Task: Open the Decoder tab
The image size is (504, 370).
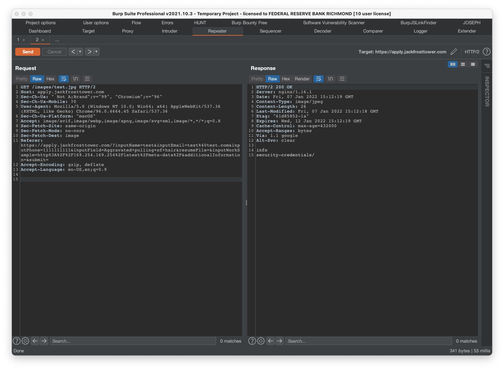Action: [323, 31]
